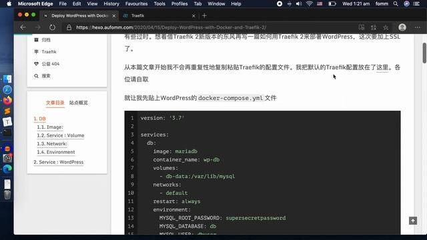Viewport: 427px width, 240px height.
Task: Open the View menu
Action: [92, 4]
